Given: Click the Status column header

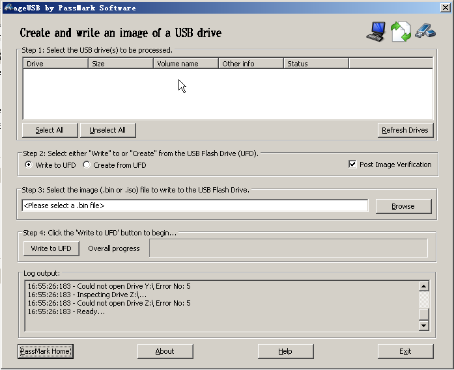Looking at the screenshot, I should [316, 63].
